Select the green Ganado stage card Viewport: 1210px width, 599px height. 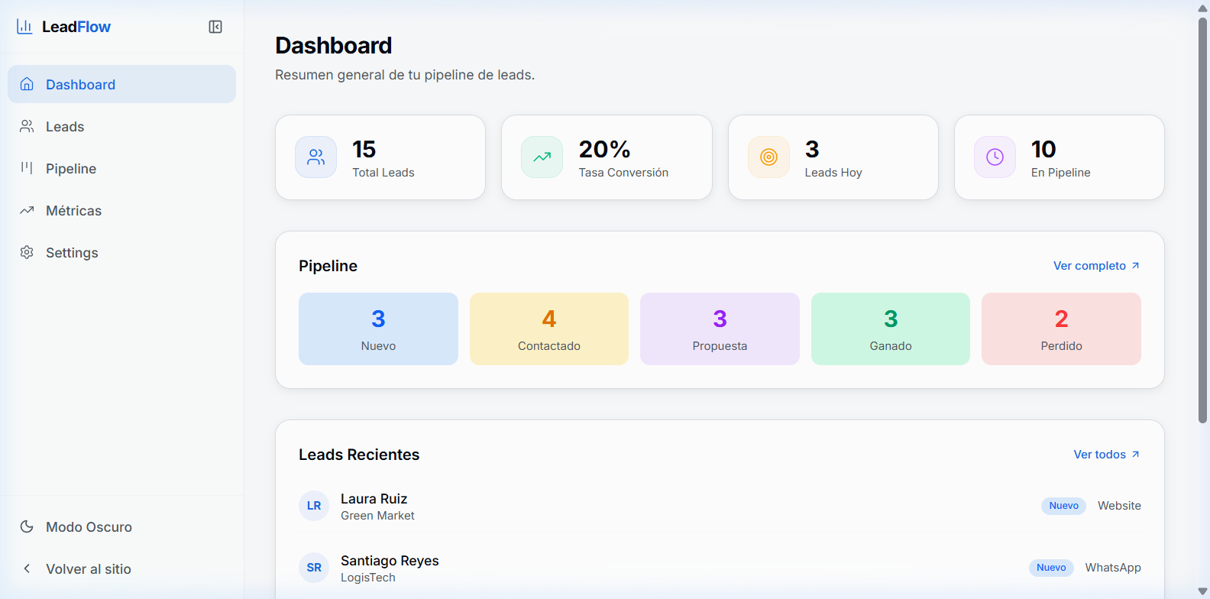(890, 329)
